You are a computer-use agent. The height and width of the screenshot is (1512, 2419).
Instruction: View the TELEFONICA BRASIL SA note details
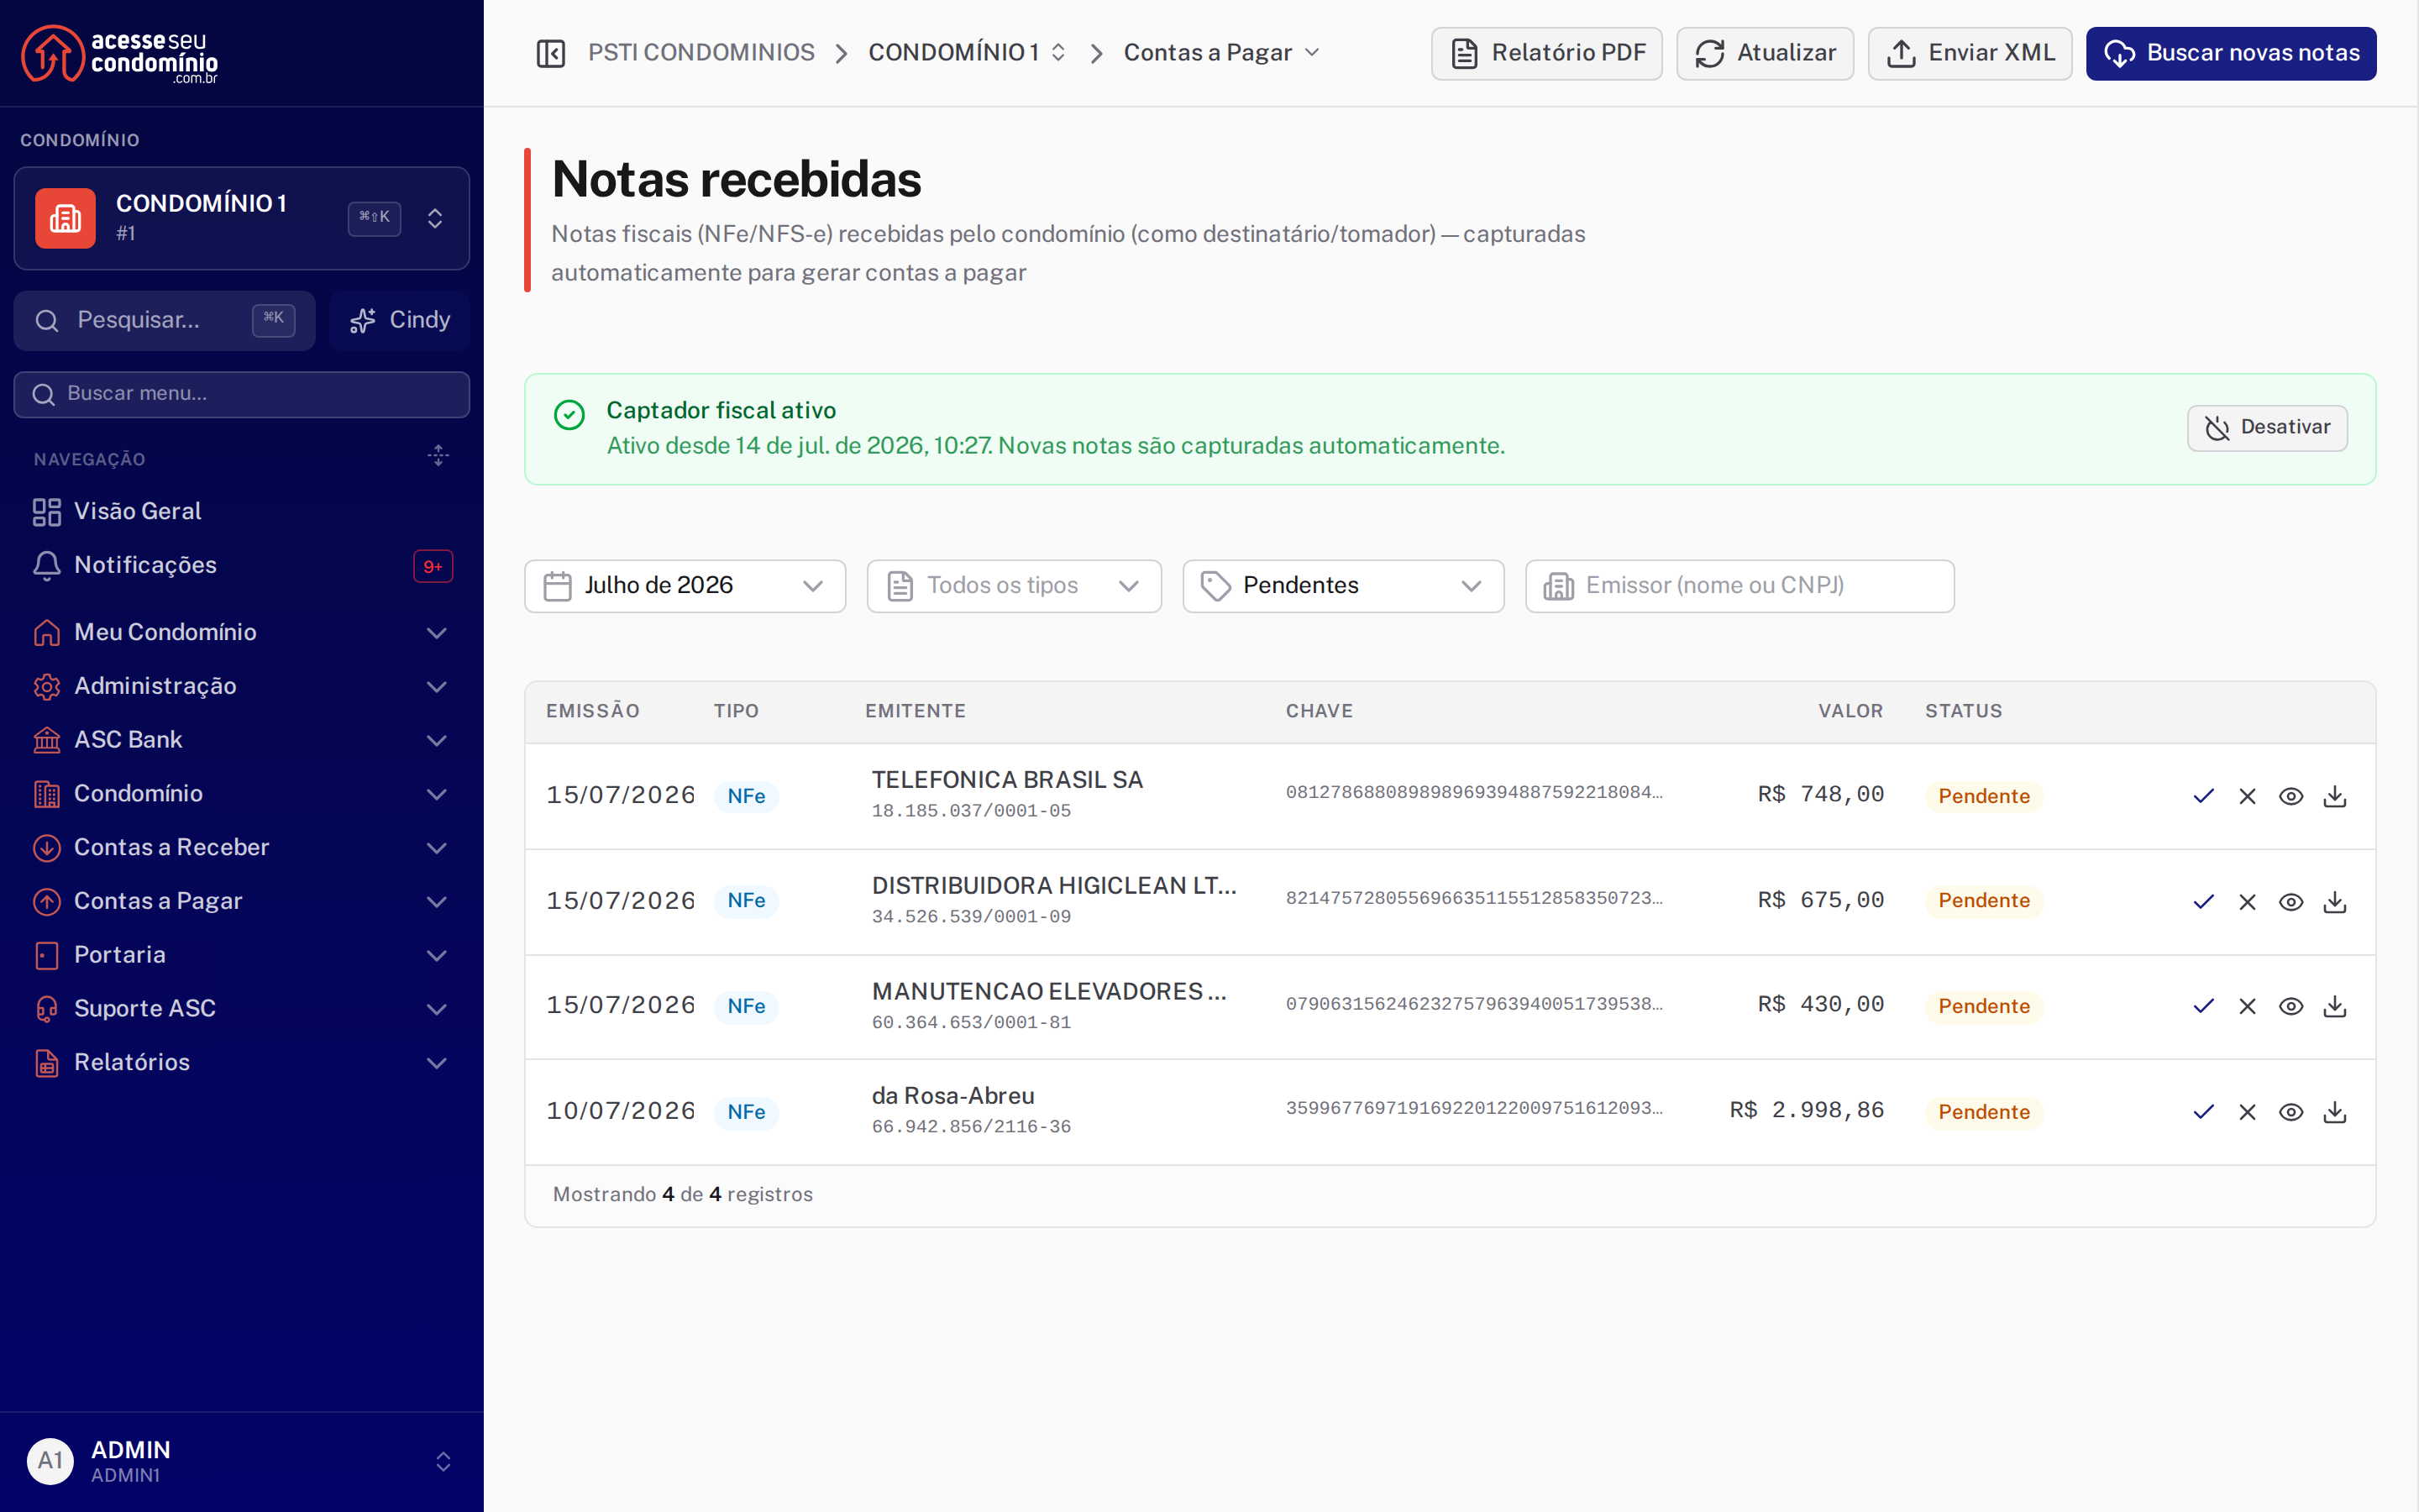point(2291,796)
